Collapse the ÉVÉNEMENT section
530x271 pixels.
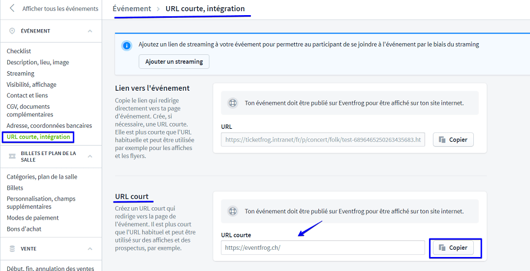pos(90,31)
